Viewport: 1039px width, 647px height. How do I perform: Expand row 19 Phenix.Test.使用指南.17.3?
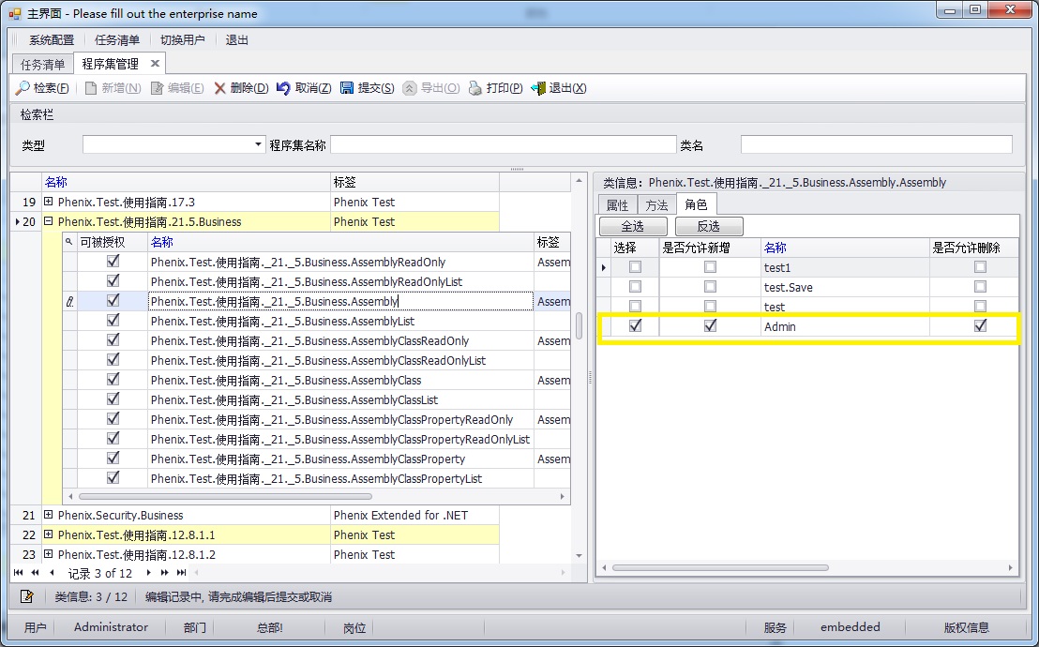49,202
